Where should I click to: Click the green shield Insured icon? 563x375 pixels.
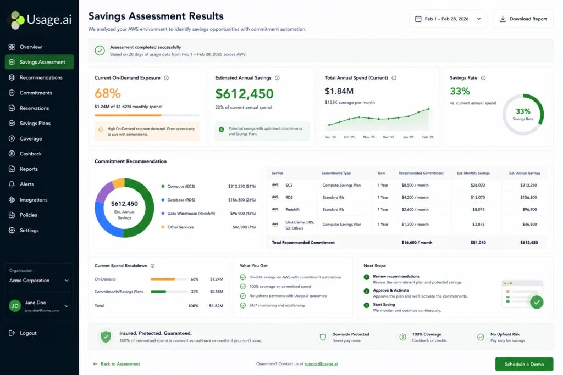coord(106,337)
